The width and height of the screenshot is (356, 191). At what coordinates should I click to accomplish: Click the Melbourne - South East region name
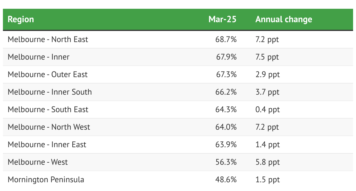pyautogui.click(x=48, y=110)
